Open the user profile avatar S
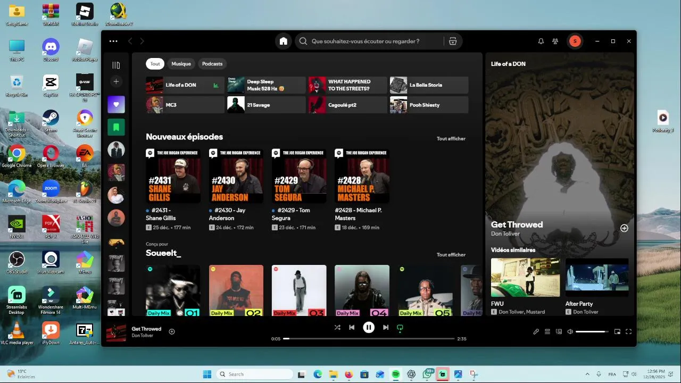 pos(575,41)
